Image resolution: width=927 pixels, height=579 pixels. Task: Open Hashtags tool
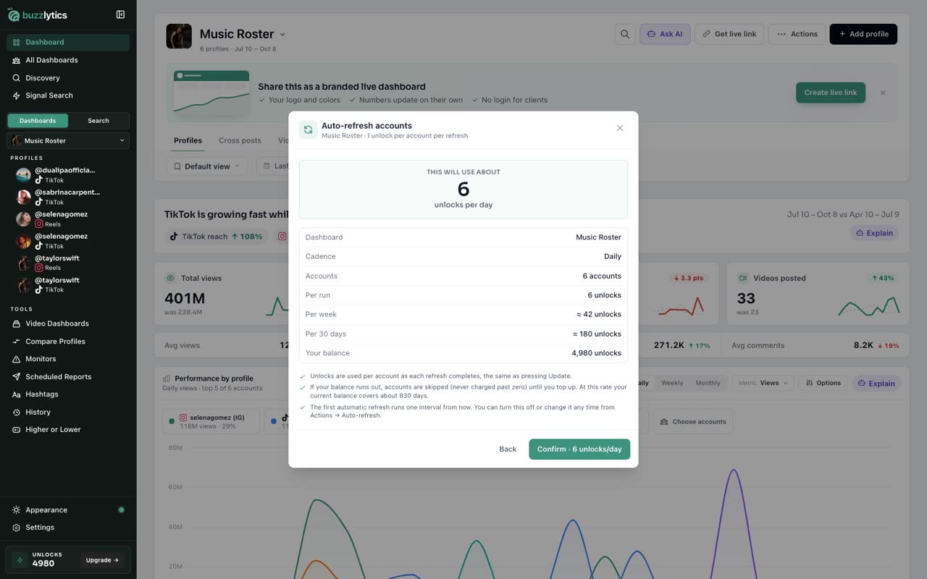coord(68,394)
